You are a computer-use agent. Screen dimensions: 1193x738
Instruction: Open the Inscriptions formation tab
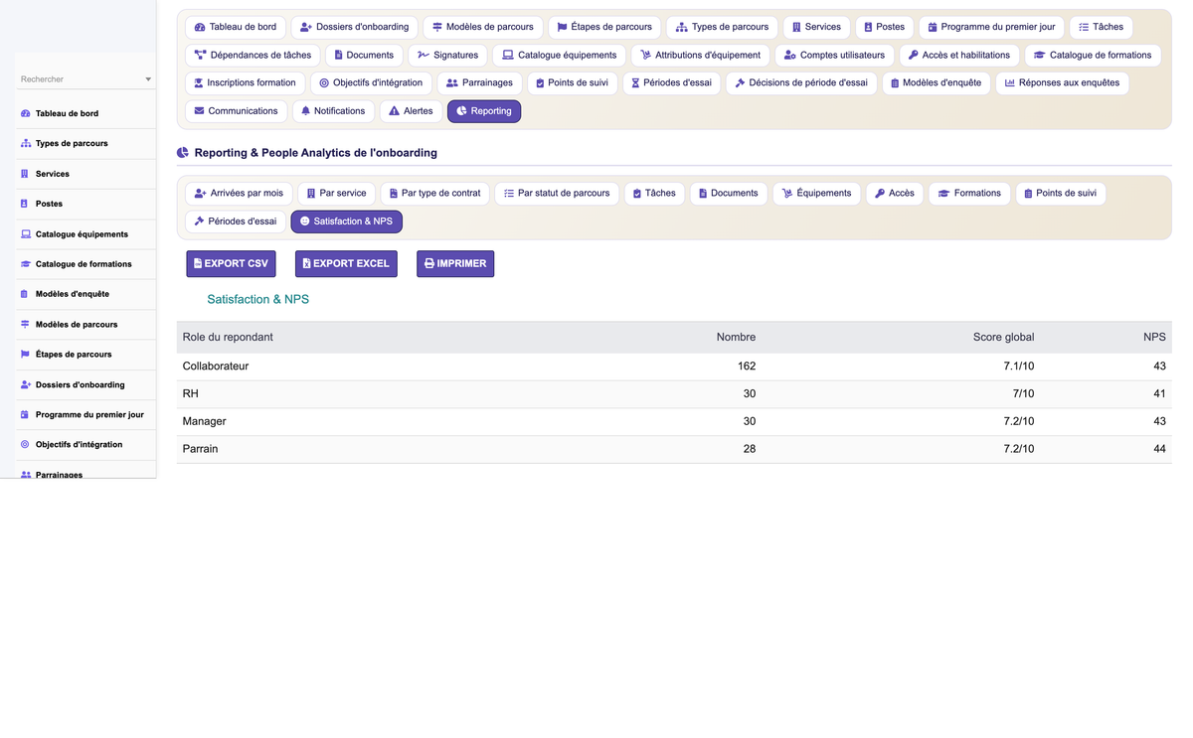point(245,82)
